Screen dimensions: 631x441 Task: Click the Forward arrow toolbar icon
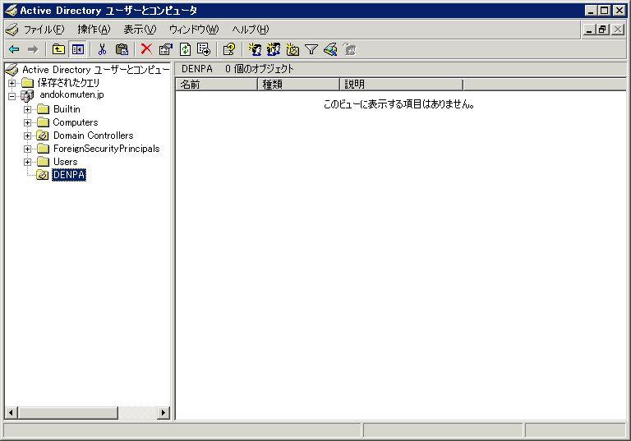click(33, 49)
